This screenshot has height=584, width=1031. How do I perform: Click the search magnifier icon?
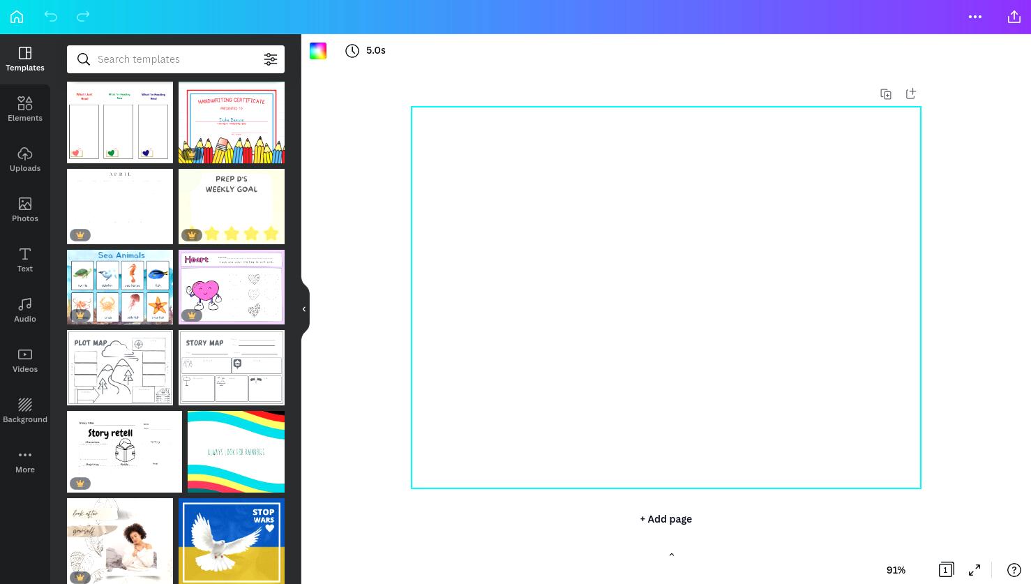84,59
